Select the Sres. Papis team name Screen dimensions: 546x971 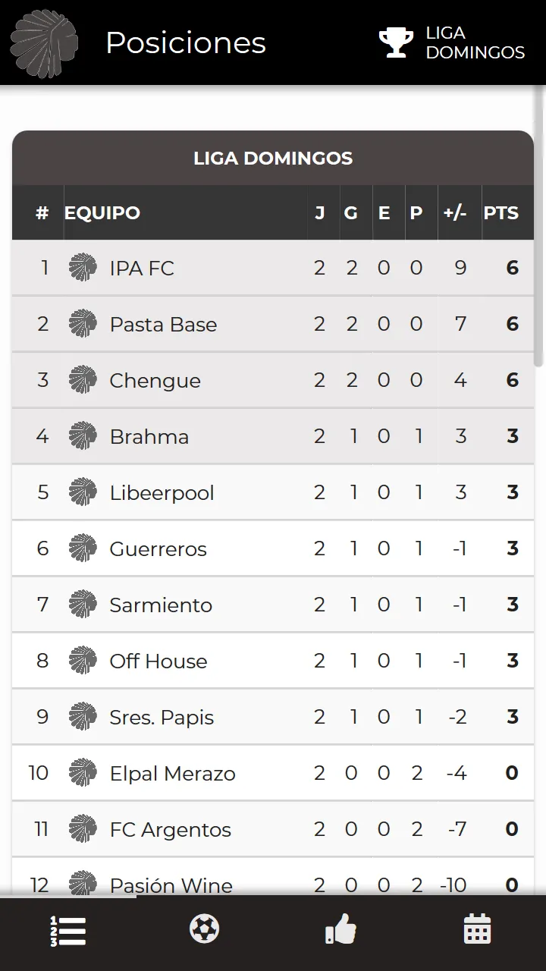pos(162,717)
